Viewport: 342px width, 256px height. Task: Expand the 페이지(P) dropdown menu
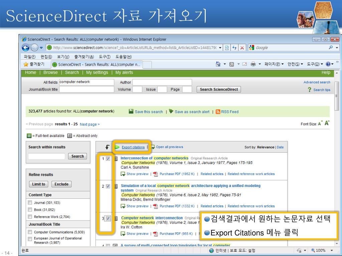point(274,64)
